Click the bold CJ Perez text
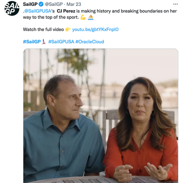 [x=66, y=11]
